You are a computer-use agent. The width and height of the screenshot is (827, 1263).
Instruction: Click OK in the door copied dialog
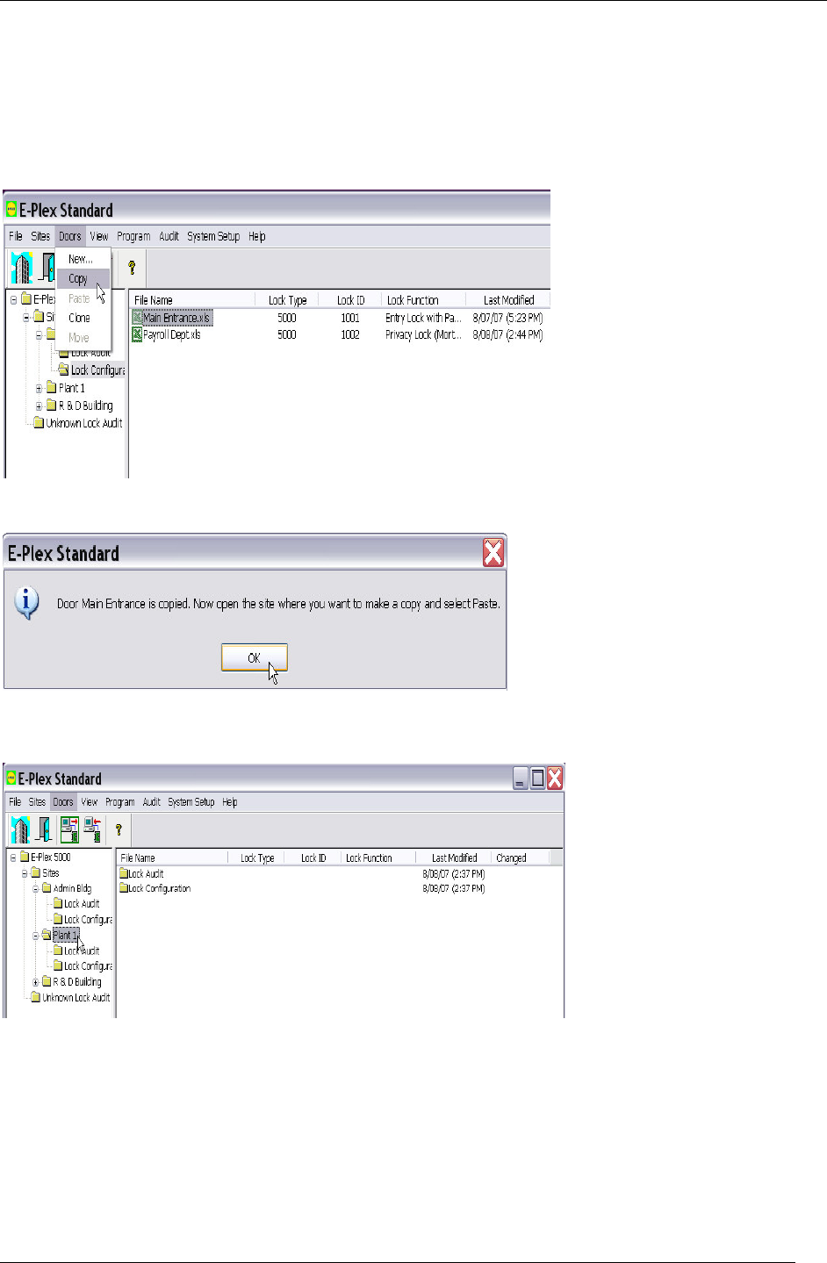pos(254,657)
